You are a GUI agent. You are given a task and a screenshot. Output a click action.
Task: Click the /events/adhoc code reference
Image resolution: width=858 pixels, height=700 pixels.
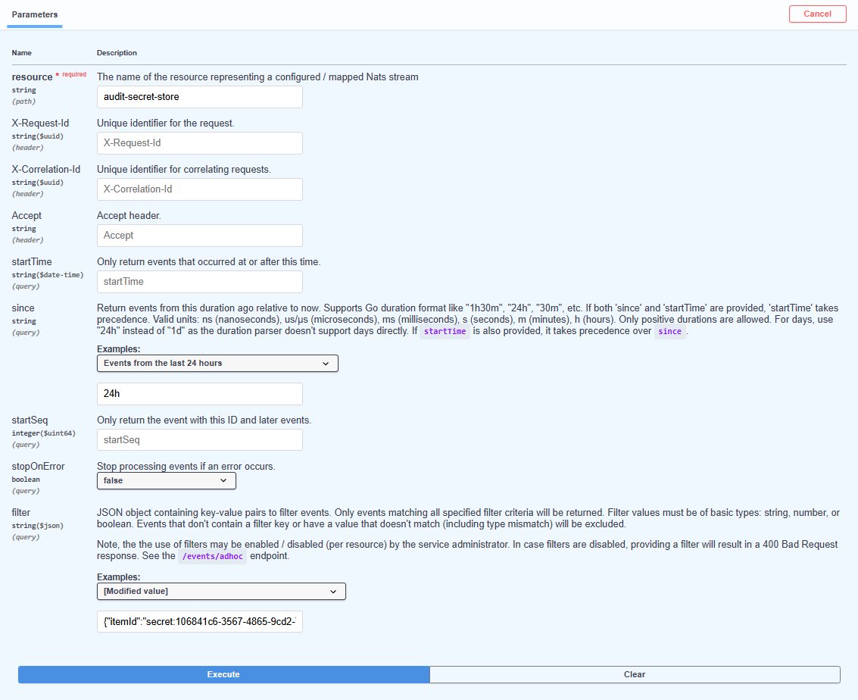(x=212, y=556)
